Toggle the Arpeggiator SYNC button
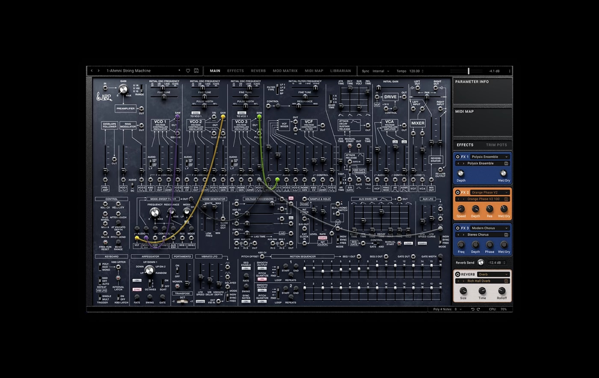Image resolution: width=599 pixels, height=378 pixels. click(137, 289)
